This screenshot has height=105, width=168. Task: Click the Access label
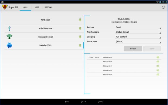coord(90,27)
